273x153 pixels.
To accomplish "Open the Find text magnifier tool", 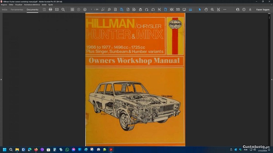I will tap(63, 9).
